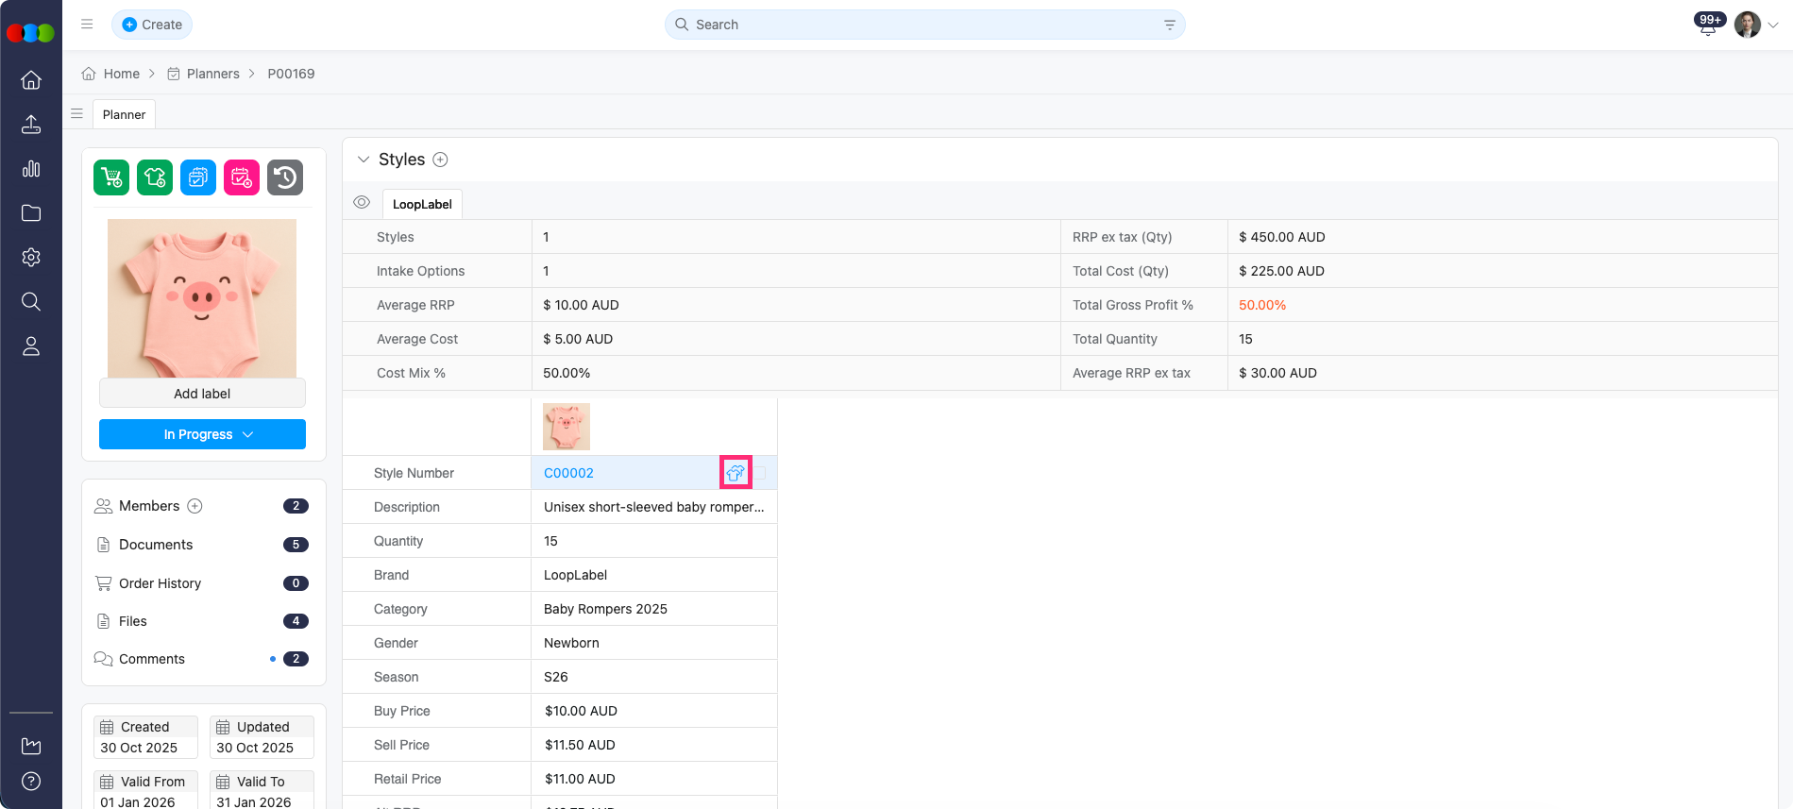Click the green add-to-cart order icon
The width and height of the screenshot is (1793, 809).
[111, 177]
